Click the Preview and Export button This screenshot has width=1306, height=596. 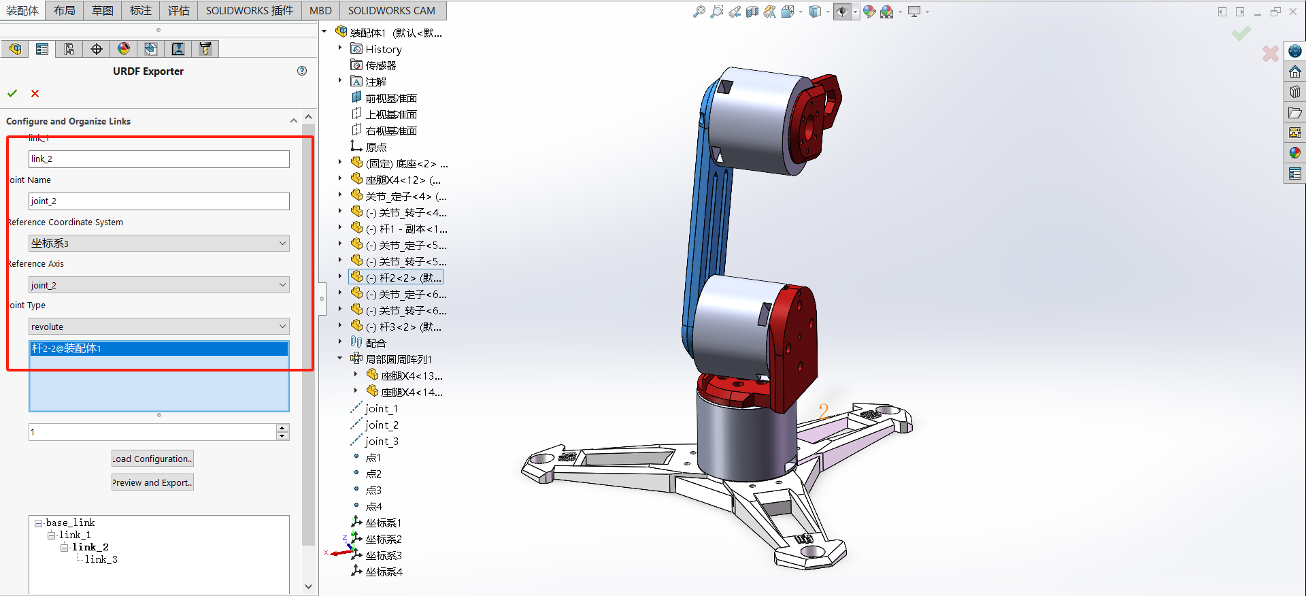[x=152, y=482]
